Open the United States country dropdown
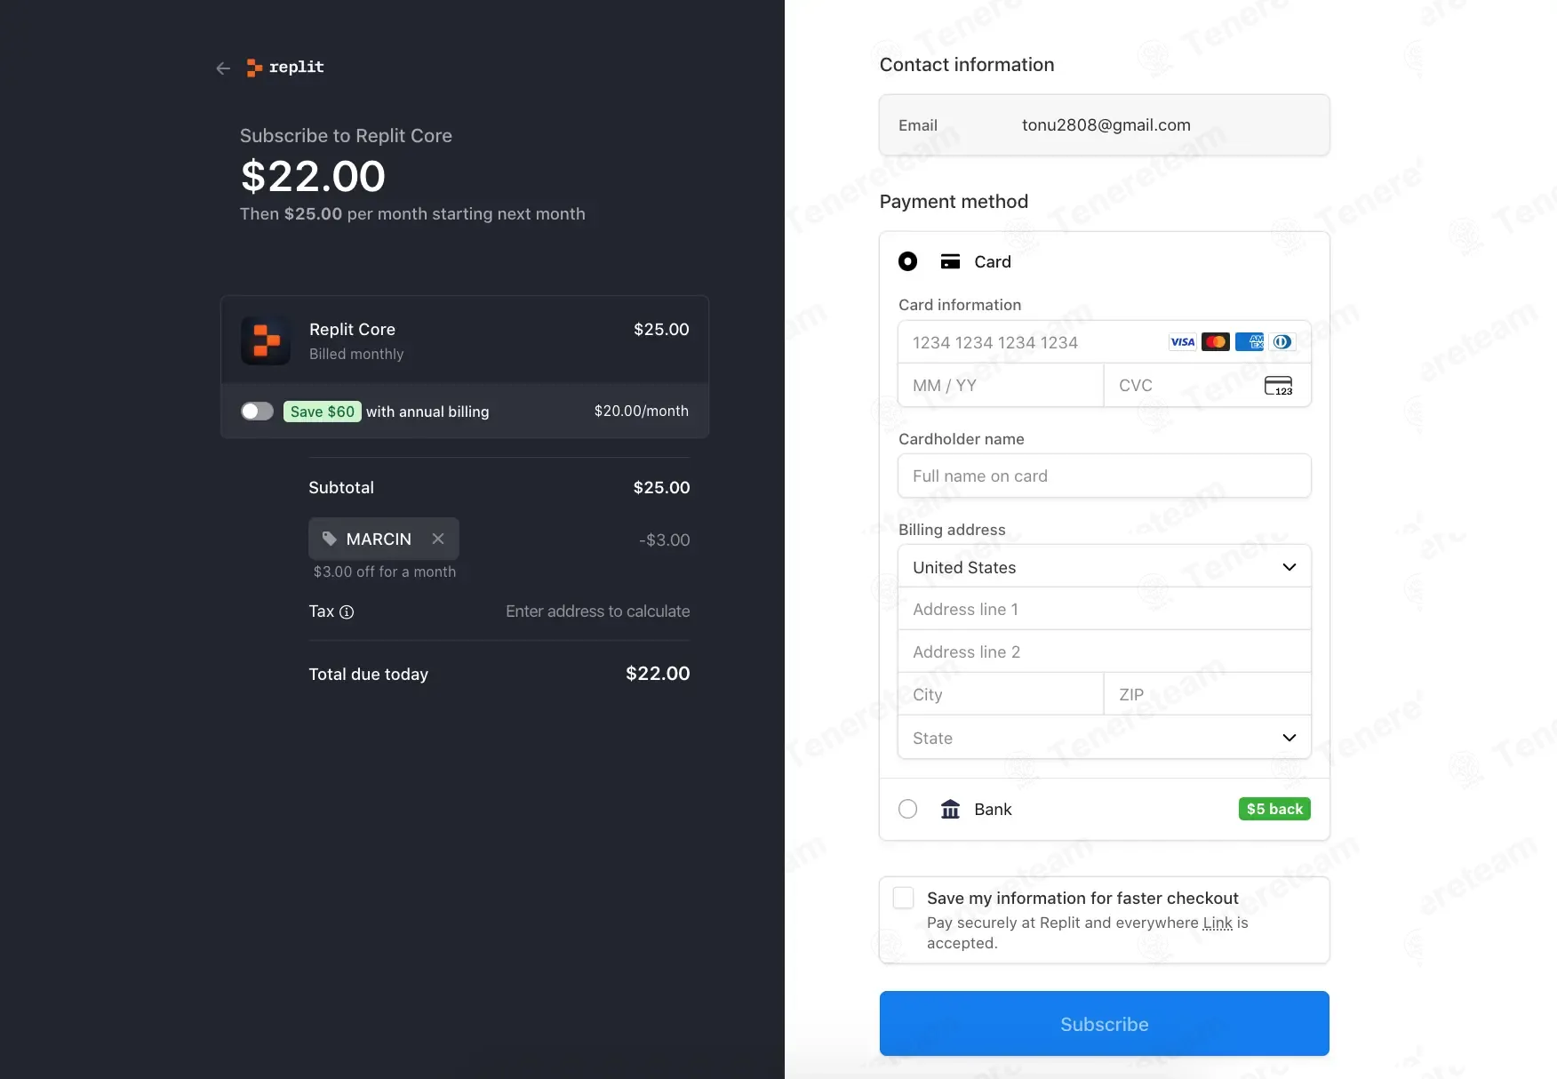Screen dimensions: 1557x1079 1104,567
